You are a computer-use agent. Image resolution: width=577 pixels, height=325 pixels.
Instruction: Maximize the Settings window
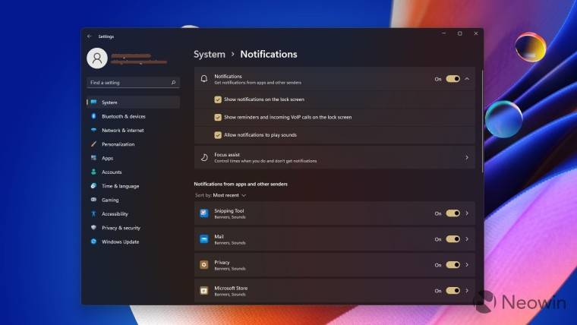point(460,33)
